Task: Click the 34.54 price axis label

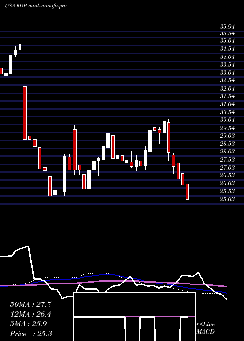Action: point(227,49)
